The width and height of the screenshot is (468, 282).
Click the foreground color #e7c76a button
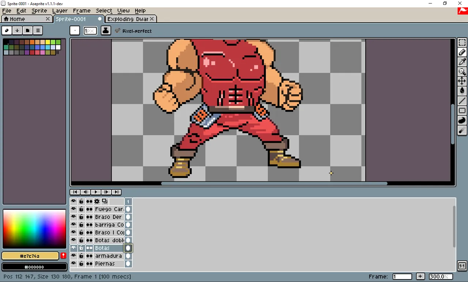tap(30, 256)
